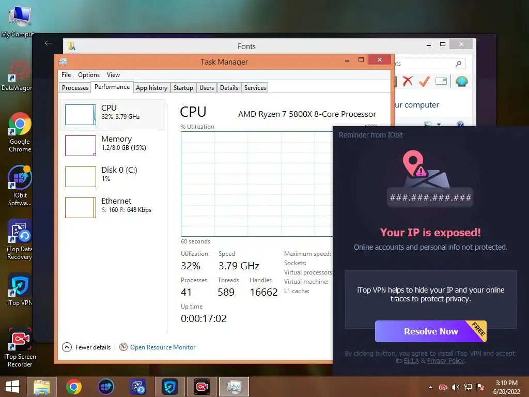The image size is (529, 397).
Task: Go to the Users tab
Action: pos(207,88)
